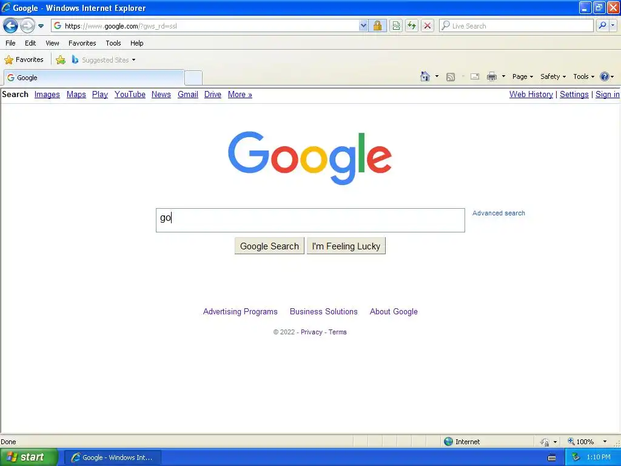This screenshot has width=621, height=466.
Task: Open the Help menu
Action: [137, 43]
